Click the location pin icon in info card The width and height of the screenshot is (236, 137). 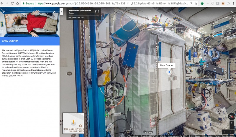click(x=95, y=11)
